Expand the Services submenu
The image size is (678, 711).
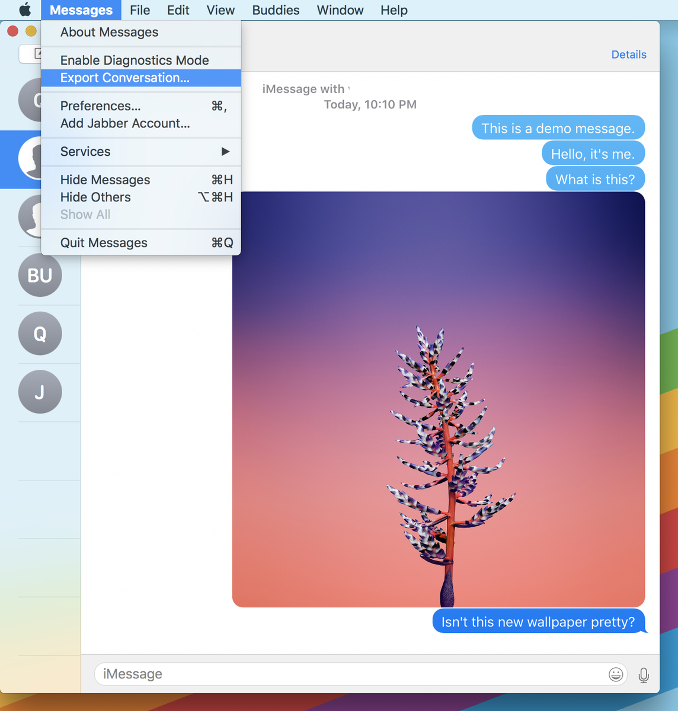(141, 151)
